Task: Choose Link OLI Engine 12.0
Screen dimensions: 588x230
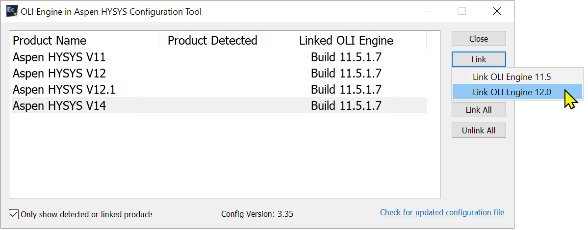Action: point(511,92)
